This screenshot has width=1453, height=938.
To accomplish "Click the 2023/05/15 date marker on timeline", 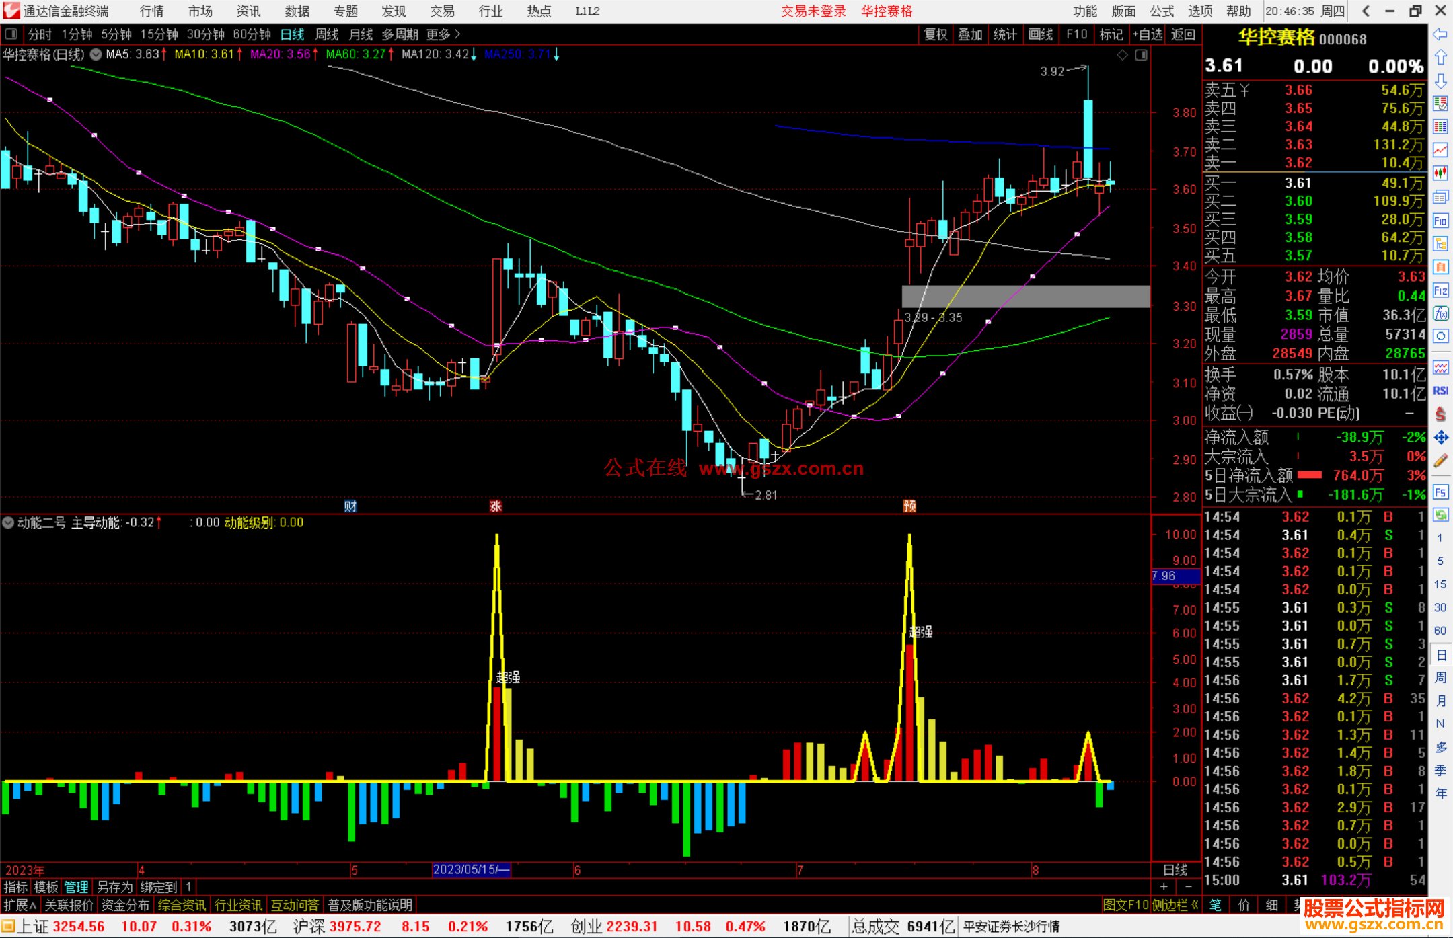I will click(471, 869).
